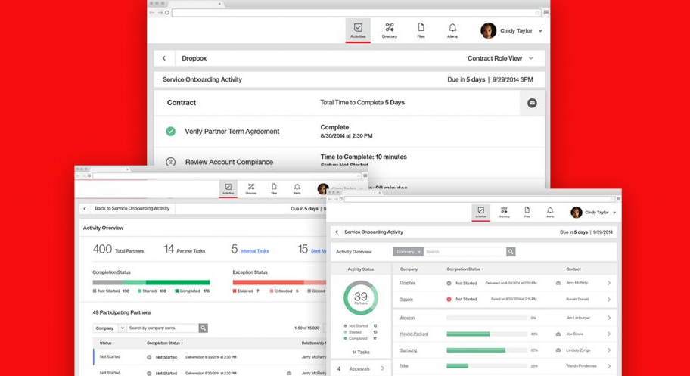Open Alerts in the 39 Partners window
This screenshot has width=690, height=376.
click(550, 212)
